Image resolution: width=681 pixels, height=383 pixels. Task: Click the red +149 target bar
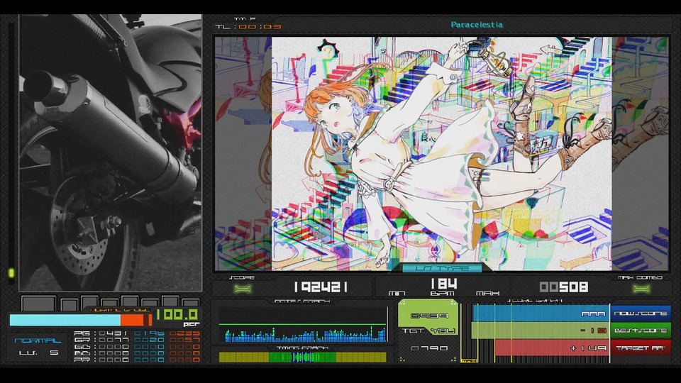click(552, 348)
